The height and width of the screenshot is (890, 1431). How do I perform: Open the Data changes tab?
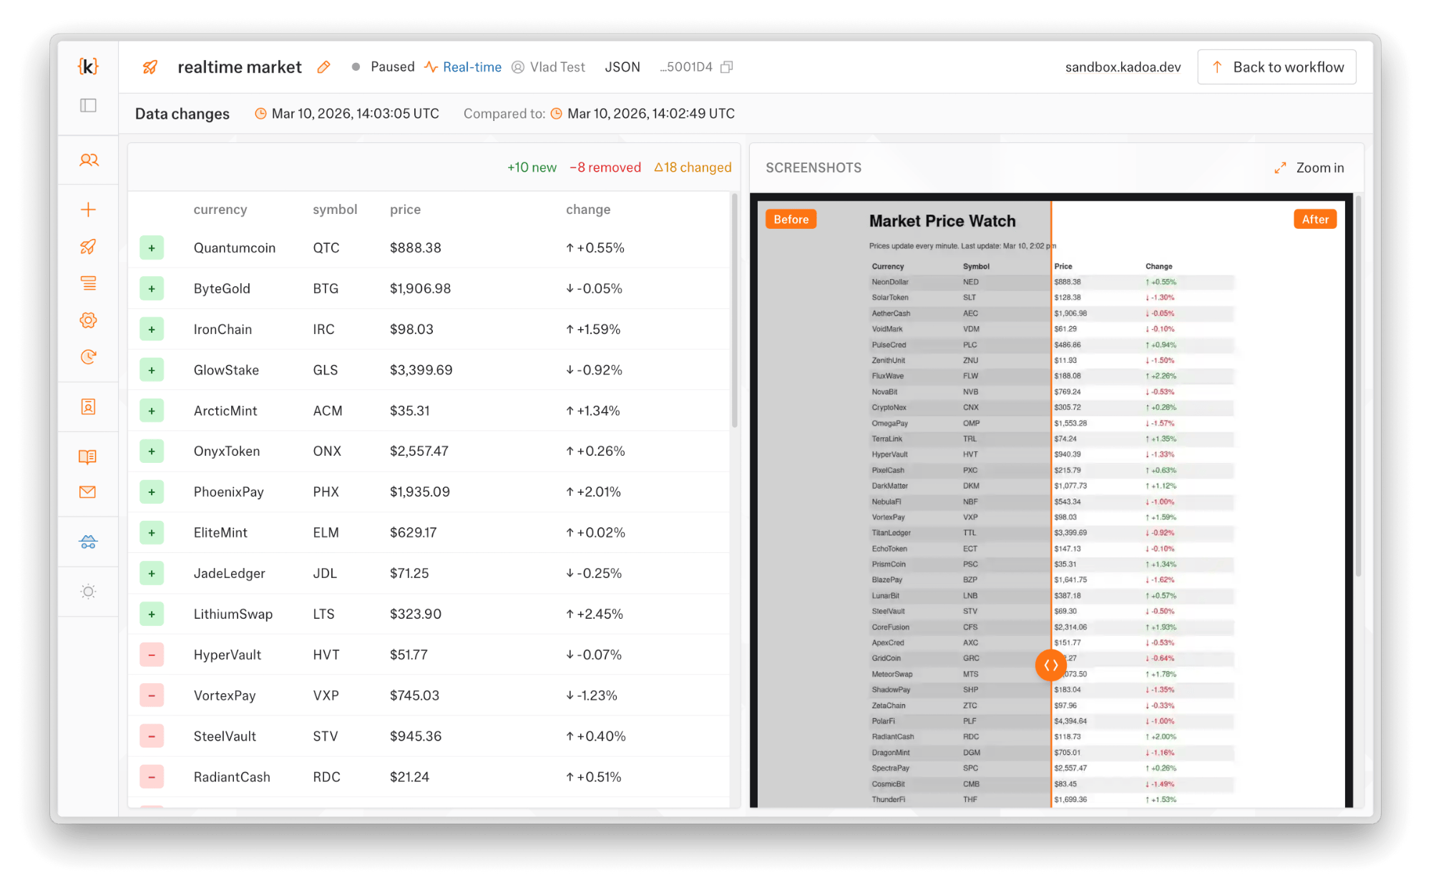(x=182, y=113)
